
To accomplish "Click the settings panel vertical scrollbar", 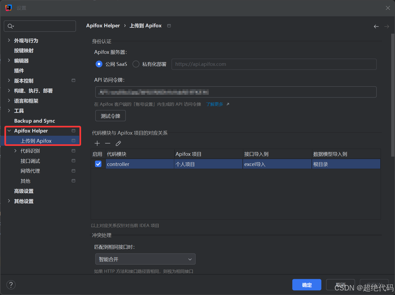I will pyautogui.click(x=393, y=95).
